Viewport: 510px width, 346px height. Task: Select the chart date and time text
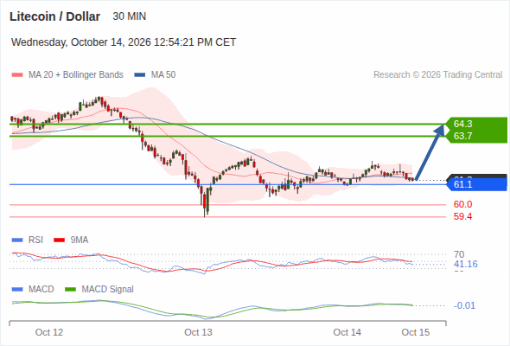tap(124, 42)
